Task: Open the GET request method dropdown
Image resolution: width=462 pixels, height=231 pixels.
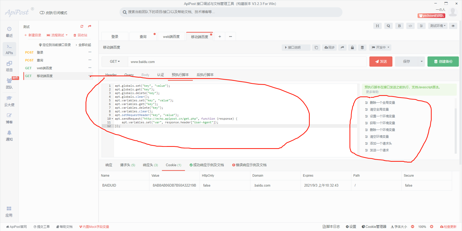Action: click(x=115, y=62)
